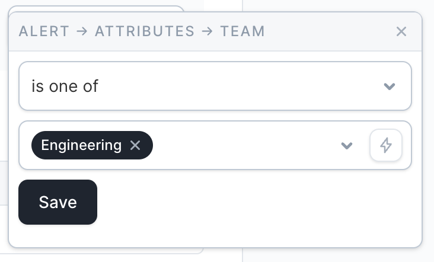Image resolution: width=434 pixels, height=262 pixels.
Task: Click the ATTRIBUTES breadcrumb segment
Action: click(145, 31)
